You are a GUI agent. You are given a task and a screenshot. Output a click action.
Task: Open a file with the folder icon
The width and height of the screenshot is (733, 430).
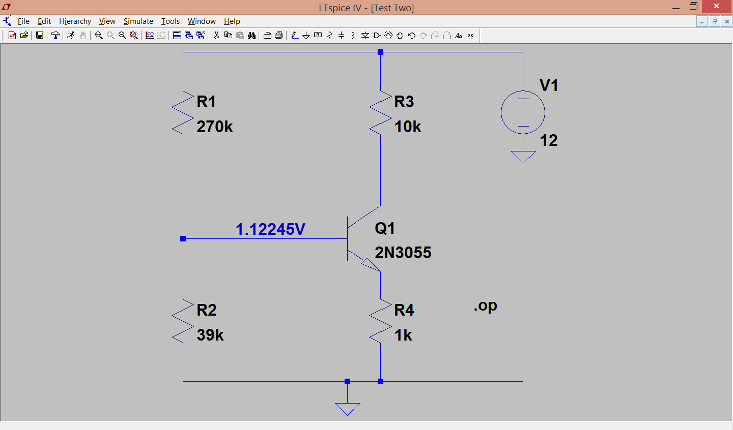24,35
